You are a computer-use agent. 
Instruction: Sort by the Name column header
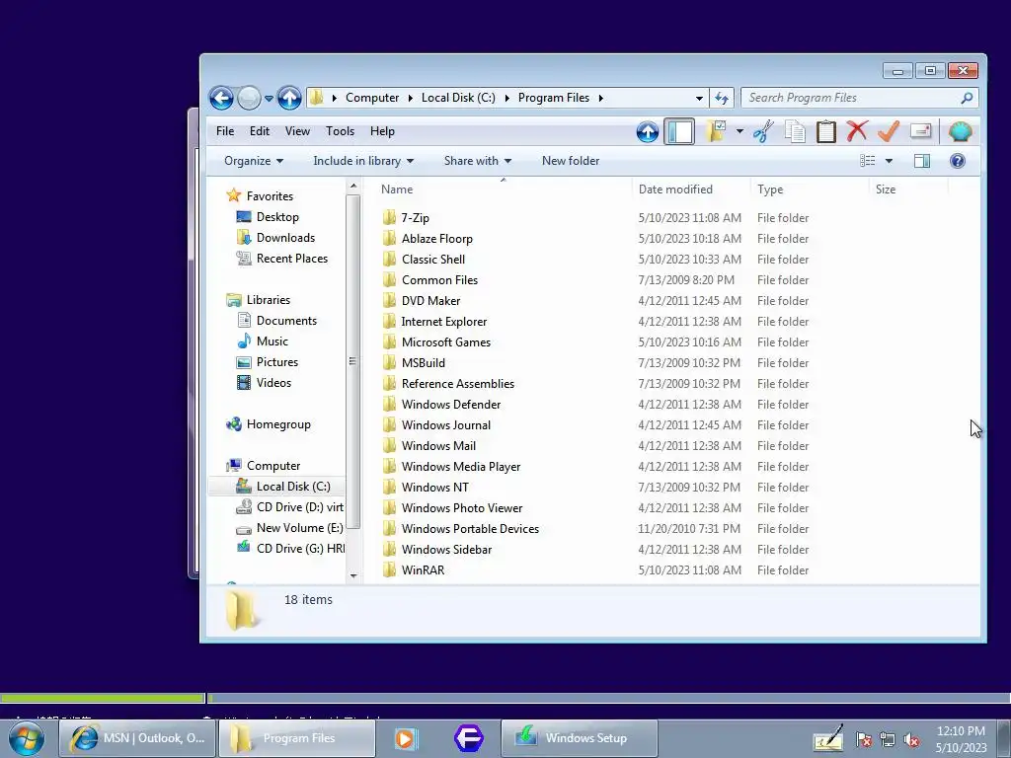(503, 189)
